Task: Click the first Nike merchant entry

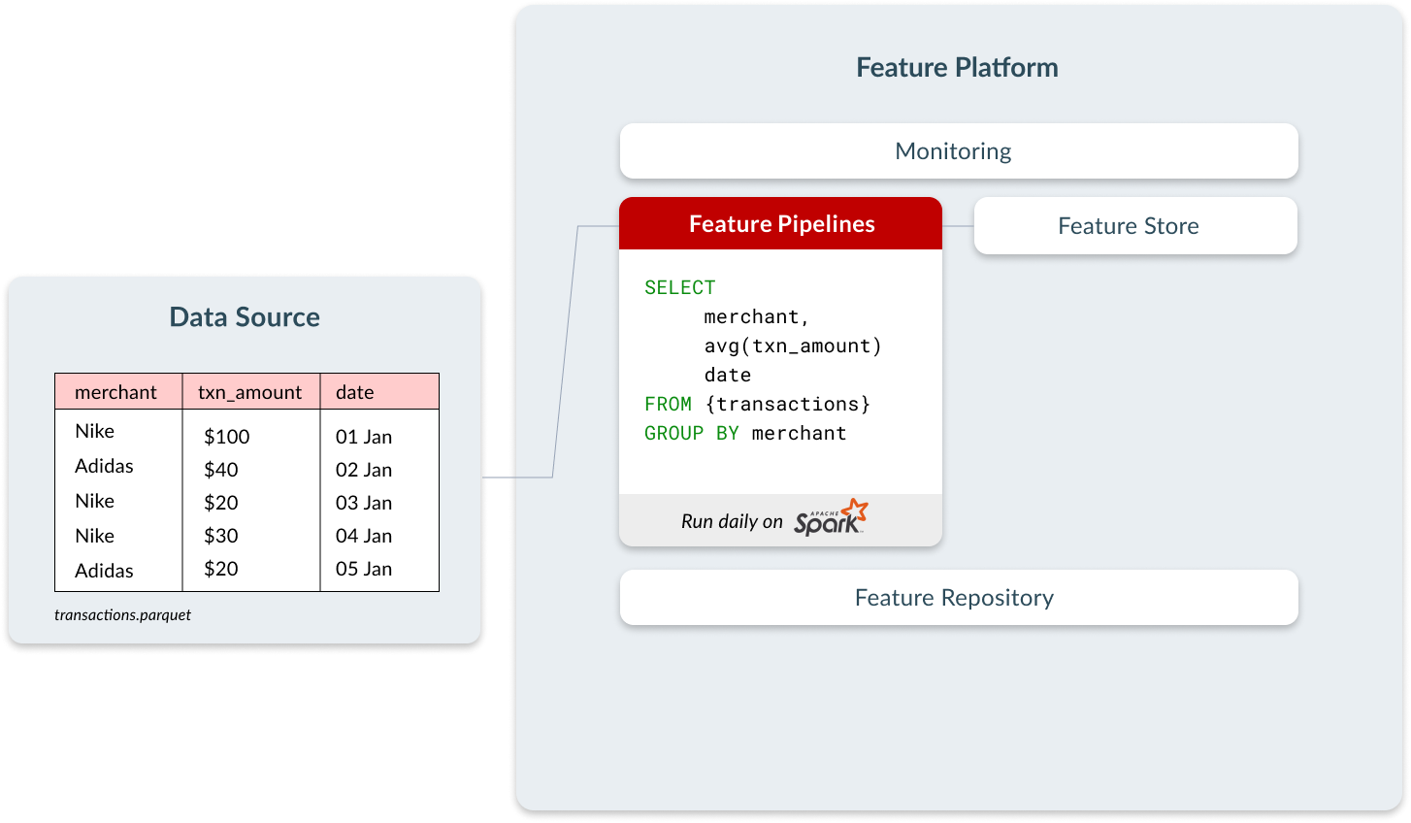Action: click(x=95, y=431)
